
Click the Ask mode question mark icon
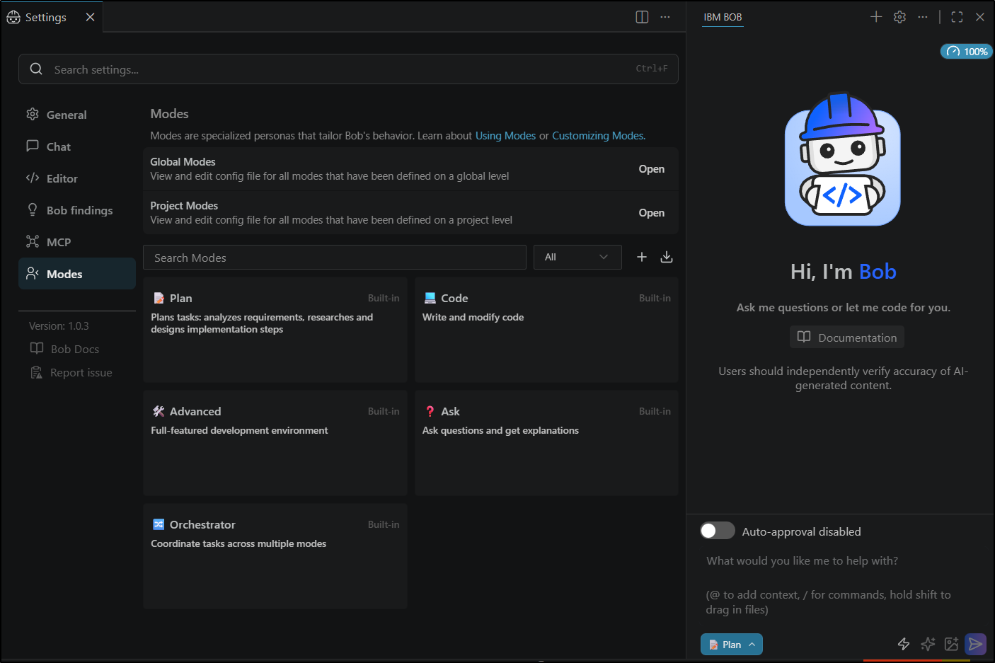430,411
